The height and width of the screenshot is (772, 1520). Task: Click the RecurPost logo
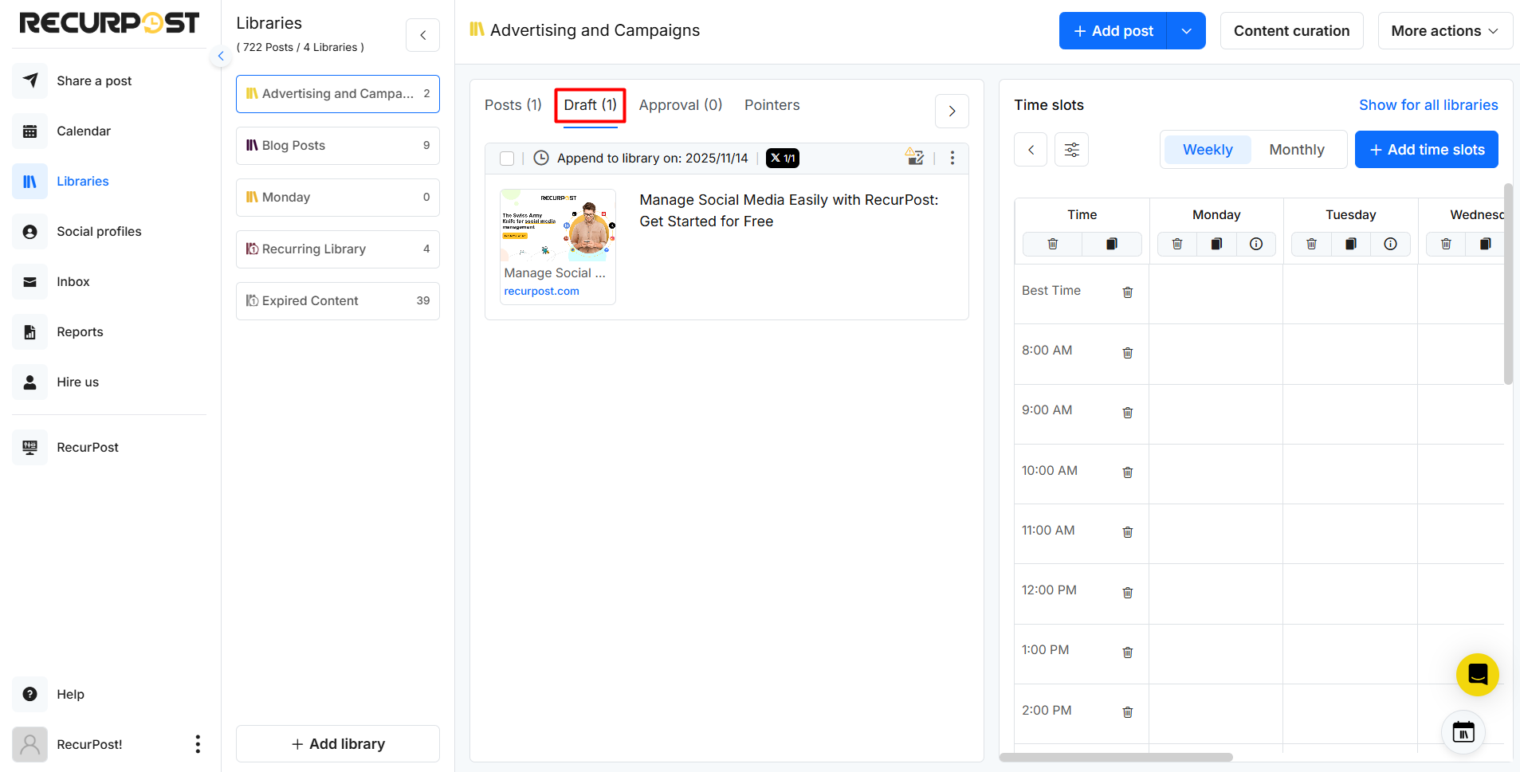click(109, 23)
